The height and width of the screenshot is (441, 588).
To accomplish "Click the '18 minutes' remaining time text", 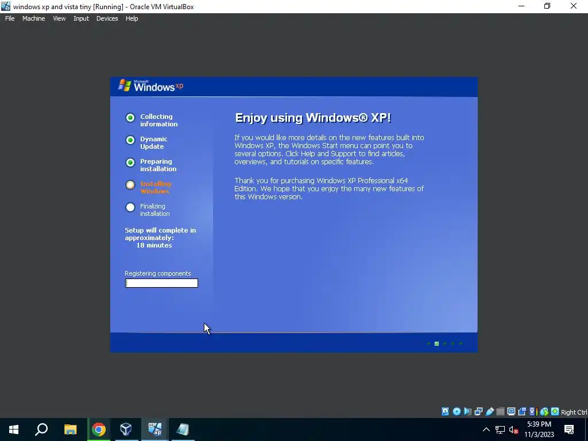I will 154,245.
